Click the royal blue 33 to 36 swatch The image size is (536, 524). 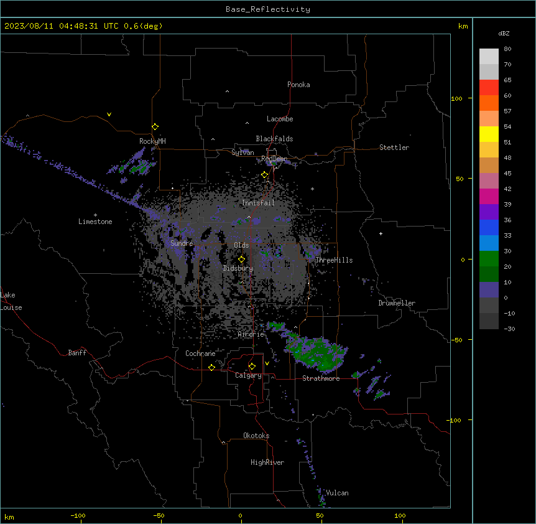click(x=489, y=227)
